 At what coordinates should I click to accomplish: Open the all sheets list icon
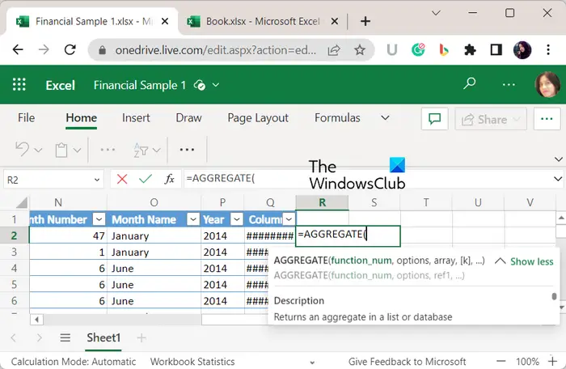pos(65,338)
